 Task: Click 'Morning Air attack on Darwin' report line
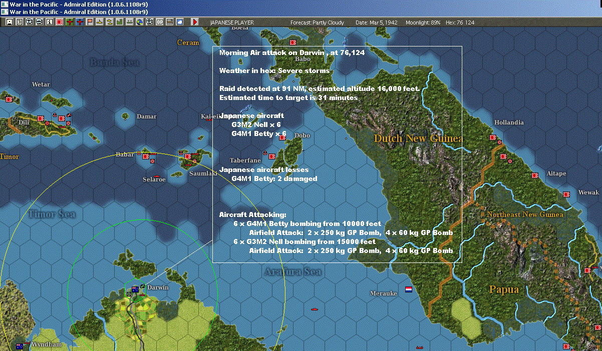point(292,52)
